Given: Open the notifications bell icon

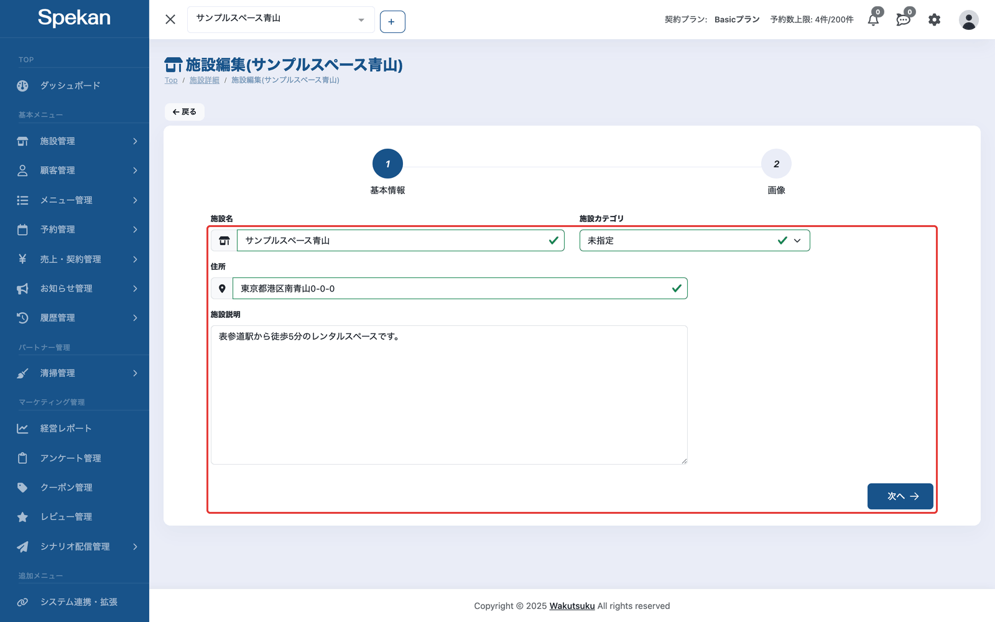Looking at the screenshot, I should click(873, 20).
